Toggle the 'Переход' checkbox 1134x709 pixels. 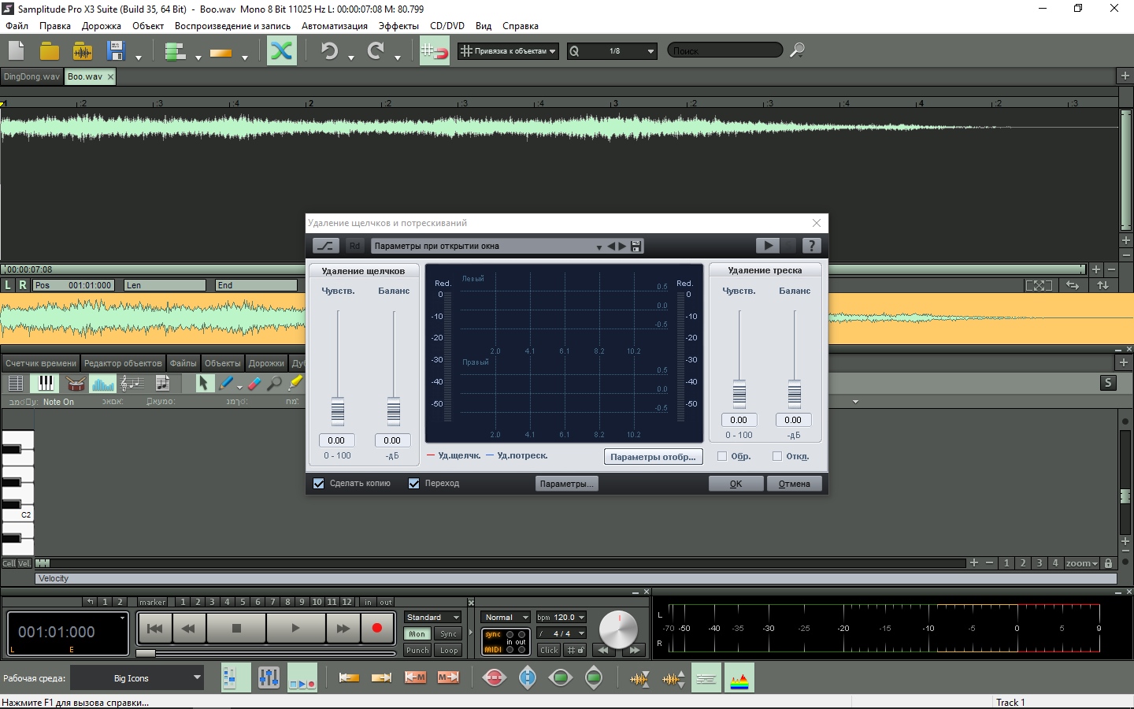413,484
